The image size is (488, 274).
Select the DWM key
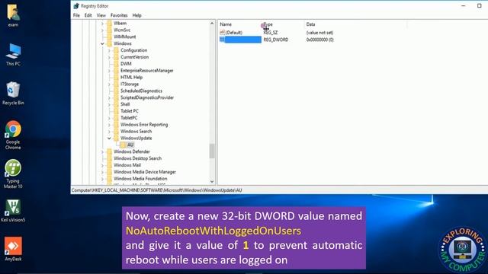[126, 64]
